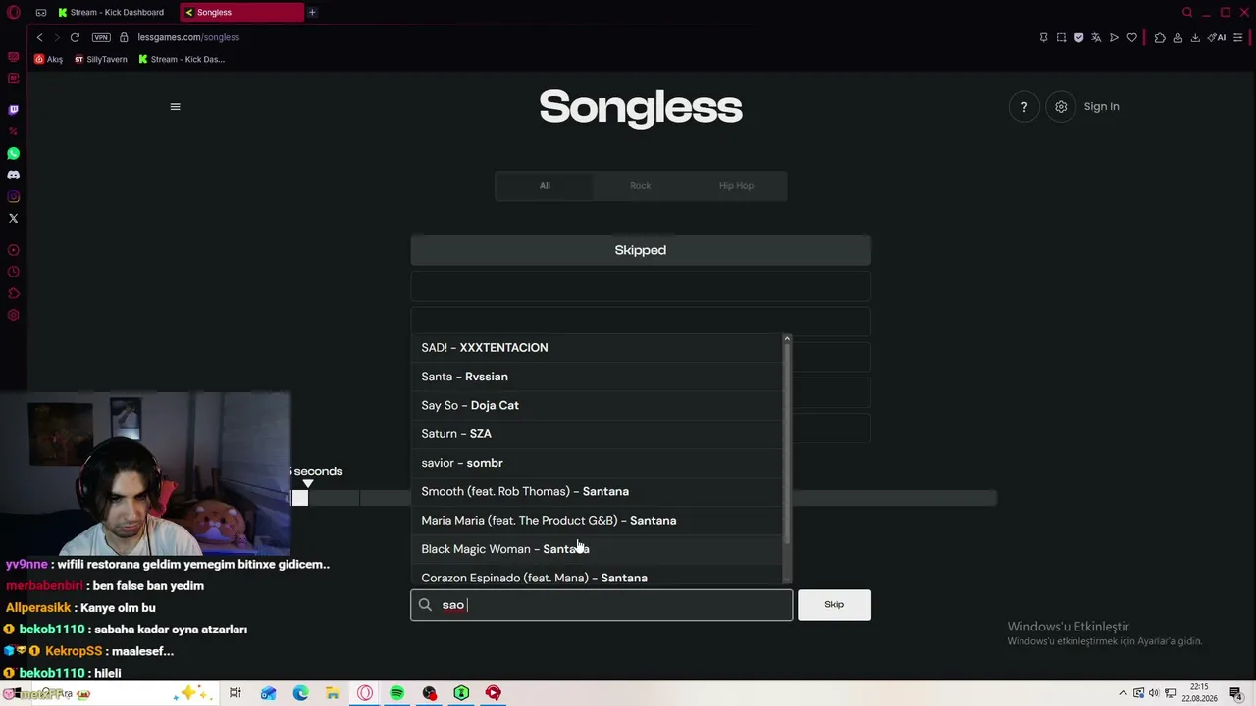Open Task View on the taskbar
The image size is (1256, 706).
[235, 693]
